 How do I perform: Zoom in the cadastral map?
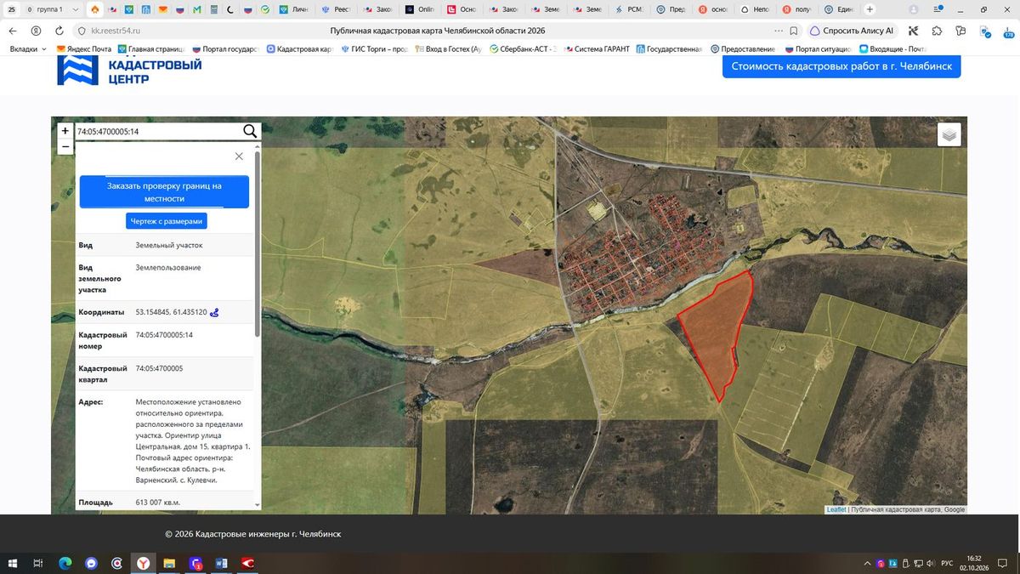click(x=65, y=131)
